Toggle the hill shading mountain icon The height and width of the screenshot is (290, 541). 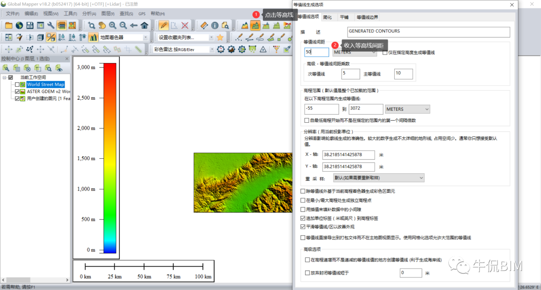point(93,37)
